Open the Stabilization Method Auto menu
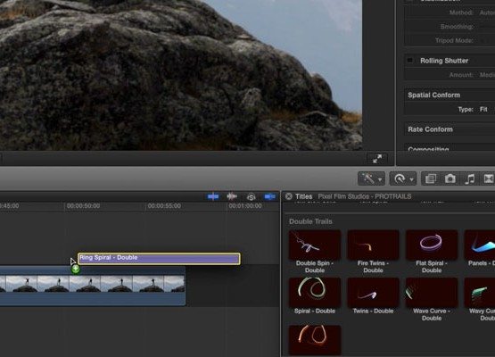 coord(487,12)
